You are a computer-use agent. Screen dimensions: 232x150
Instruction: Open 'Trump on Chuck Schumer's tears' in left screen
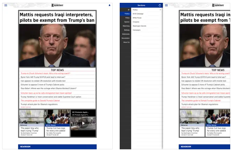(46, 73)
